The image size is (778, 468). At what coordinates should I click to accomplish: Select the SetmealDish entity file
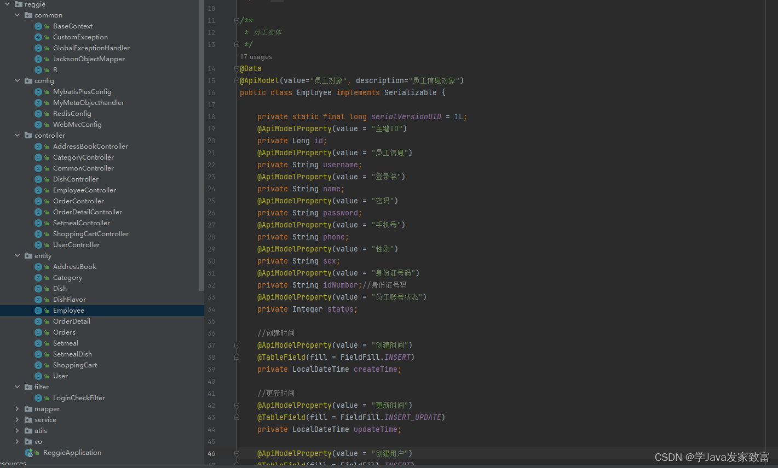pyautogui.click(x=72, y=354)
